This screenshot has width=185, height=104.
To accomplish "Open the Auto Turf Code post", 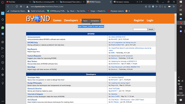I will click(114, 88).
